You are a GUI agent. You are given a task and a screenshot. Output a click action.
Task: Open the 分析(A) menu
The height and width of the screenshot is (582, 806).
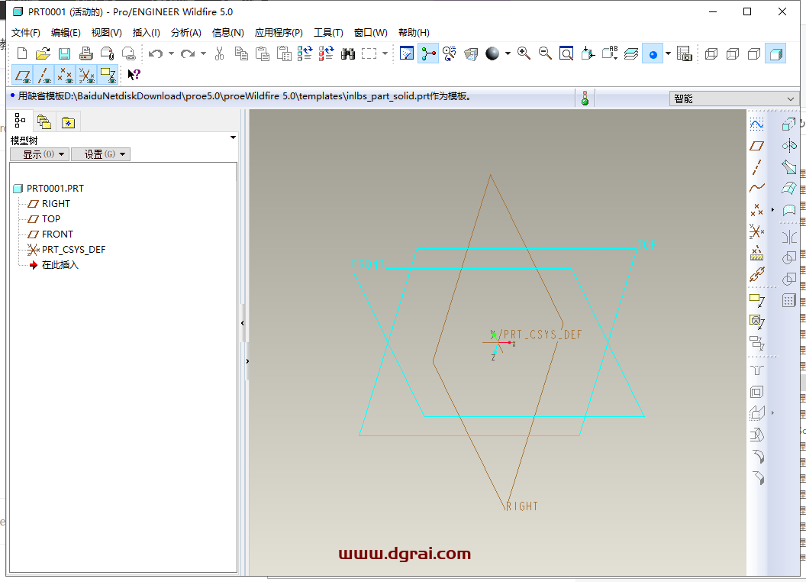[186, 32]
